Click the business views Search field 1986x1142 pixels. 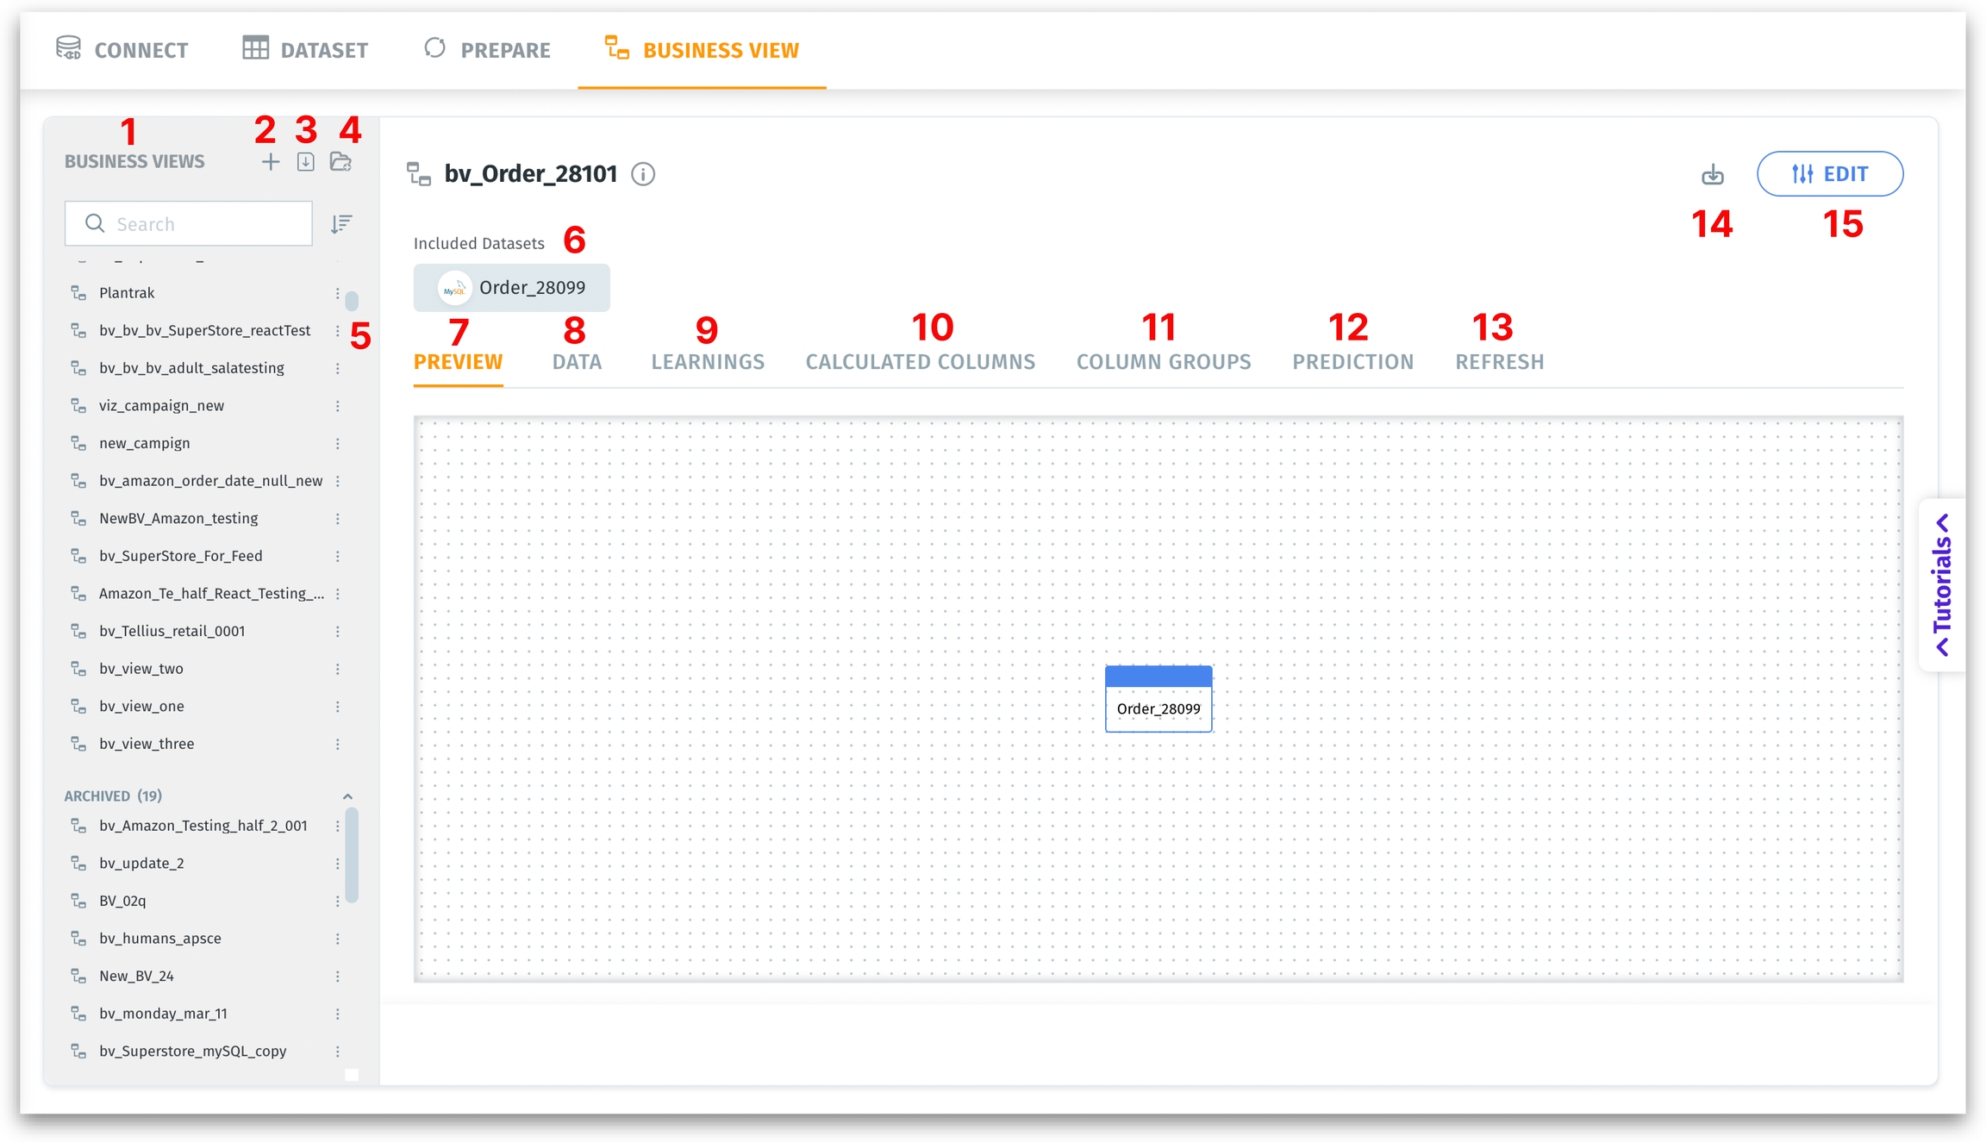tap(198, 224)
